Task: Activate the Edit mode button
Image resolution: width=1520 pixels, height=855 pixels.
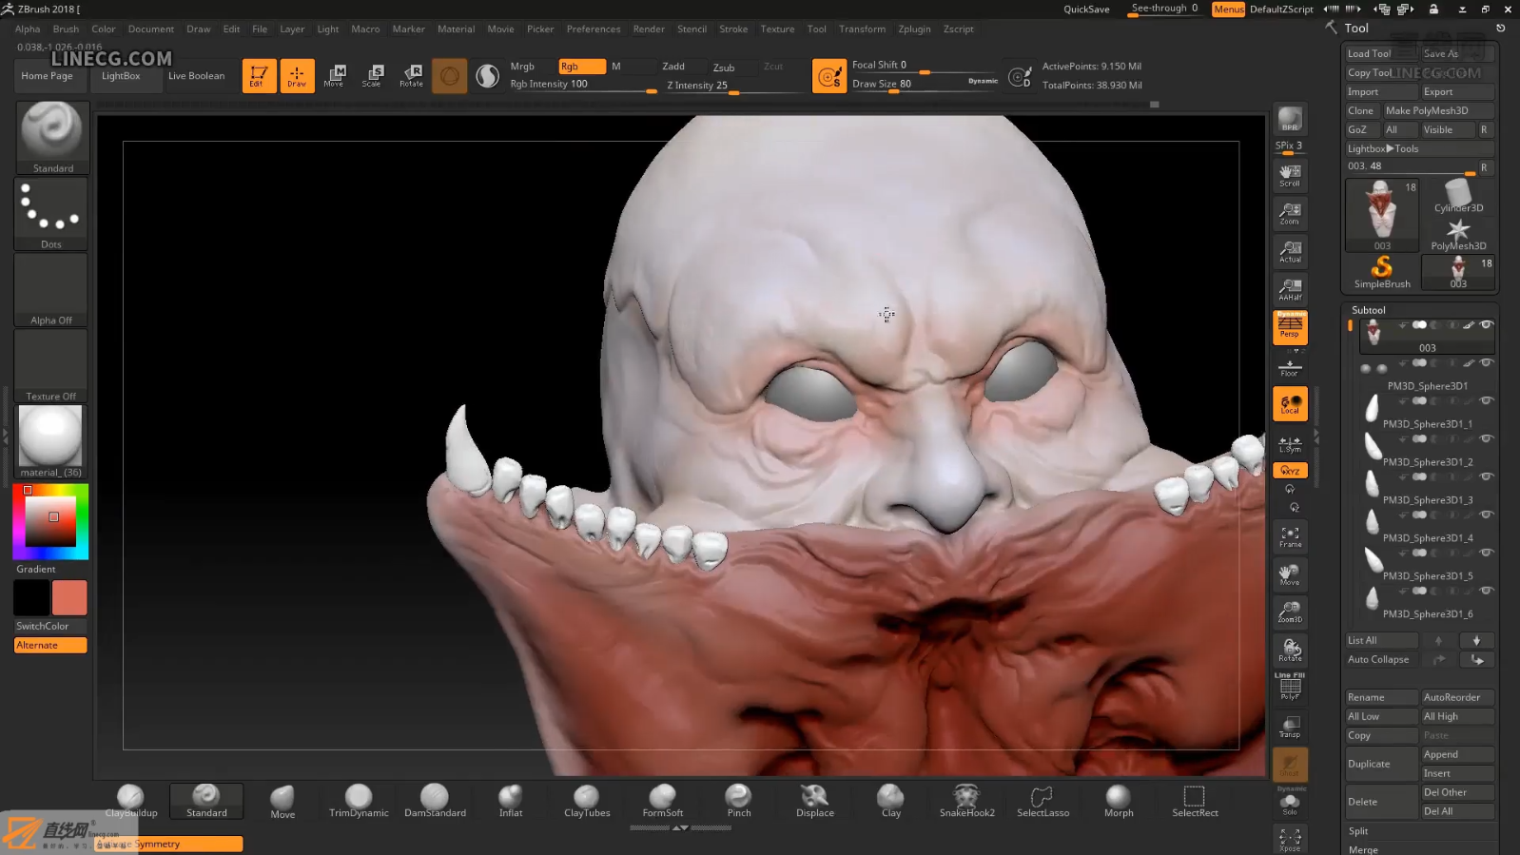Action: (x=259, y=76)
